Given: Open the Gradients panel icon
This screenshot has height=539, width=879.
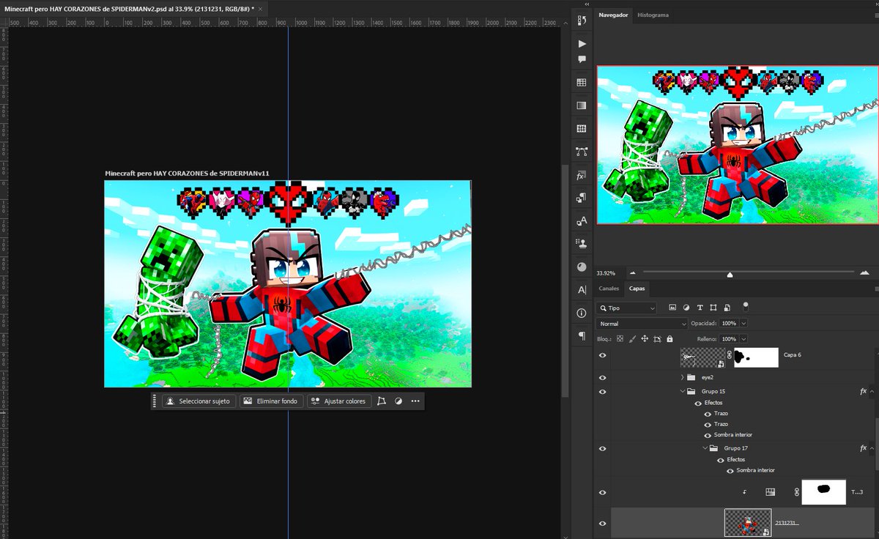Looking at the screenshot, I should click(x=582, y=105).
